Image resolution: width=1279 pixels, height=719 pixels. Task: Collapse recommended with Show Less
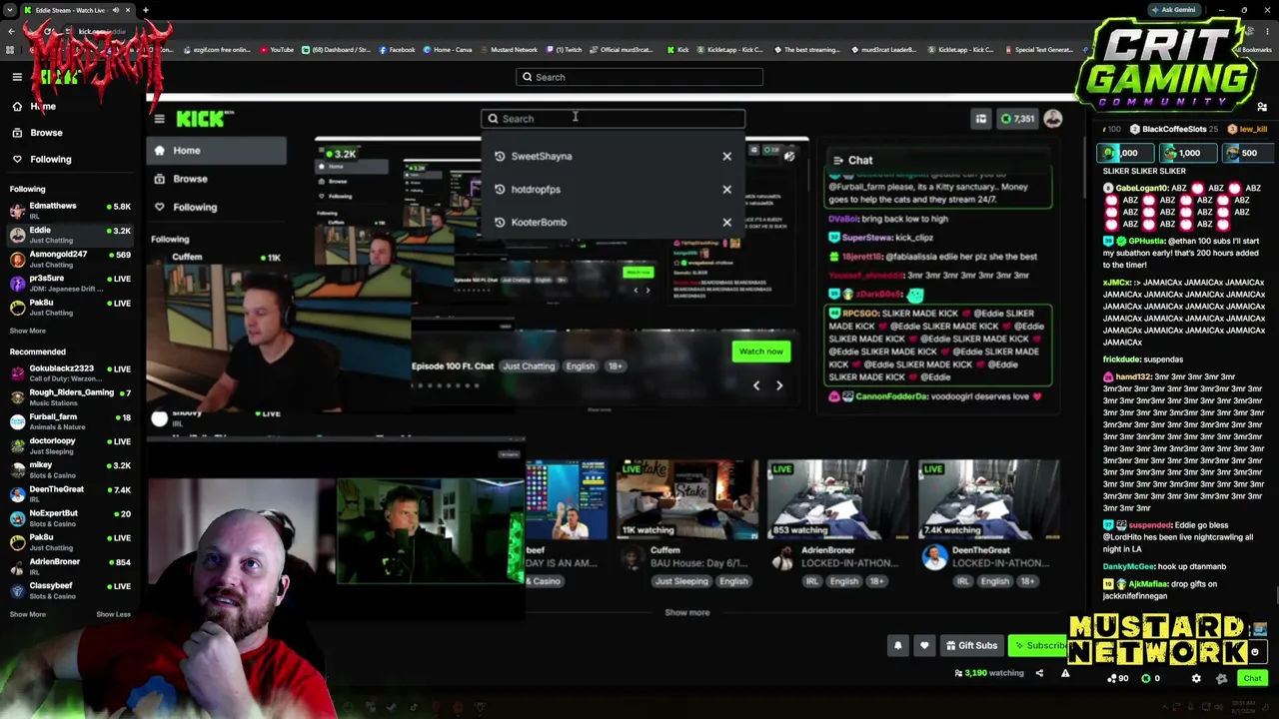click(113, 614)
